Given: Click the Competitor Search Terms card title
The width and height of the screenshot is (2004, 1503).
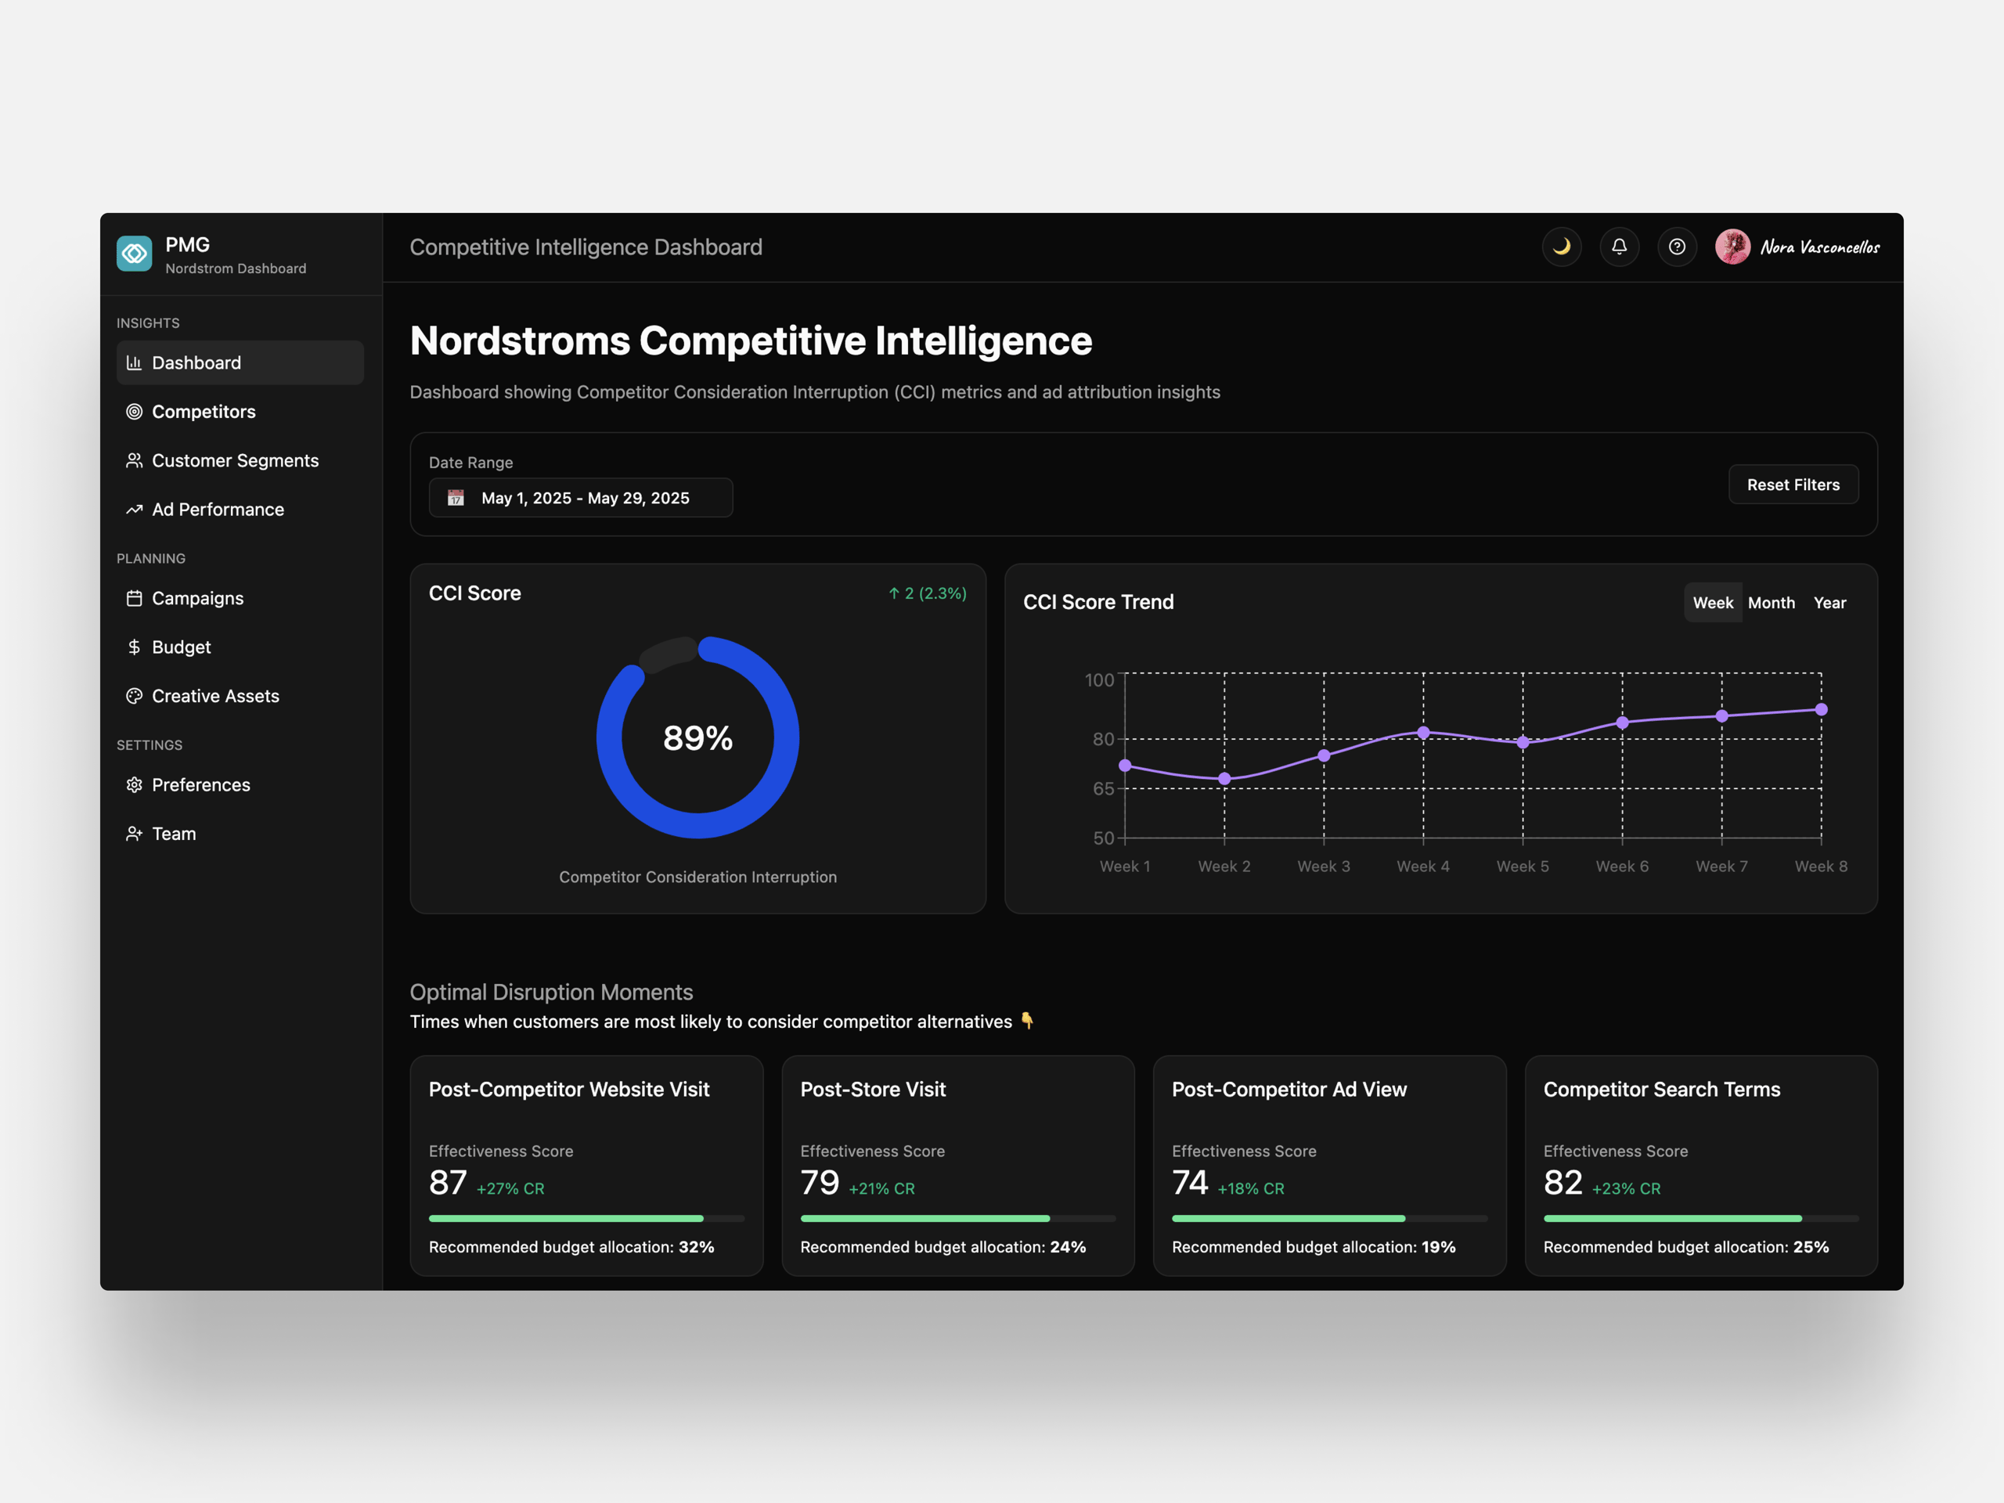Looking at the screenshot, I should point(1662,1089).
